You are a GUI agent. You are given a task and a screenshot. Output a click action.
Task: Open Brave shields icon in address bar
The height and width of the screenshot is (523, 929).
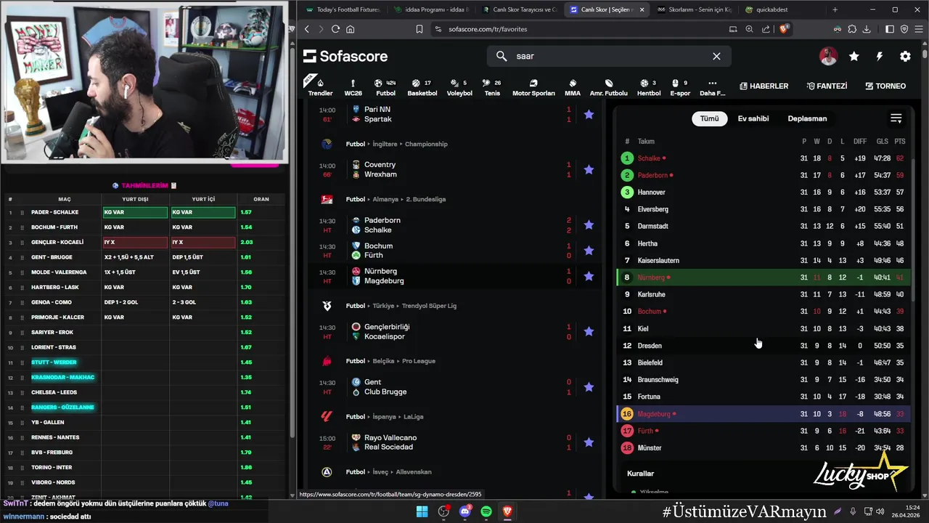784,29
